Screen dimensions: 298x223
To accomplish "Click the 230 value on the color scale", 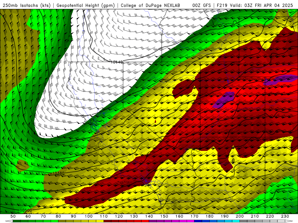I will point(285,216).
